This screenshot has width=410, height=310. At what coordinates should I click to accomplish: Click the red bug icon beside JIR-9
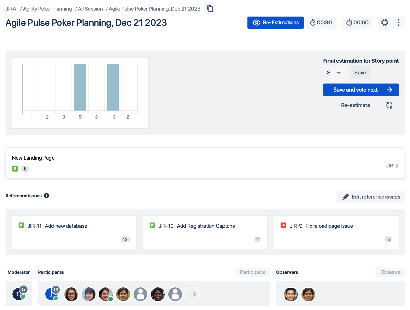click(x=284, y=225)
